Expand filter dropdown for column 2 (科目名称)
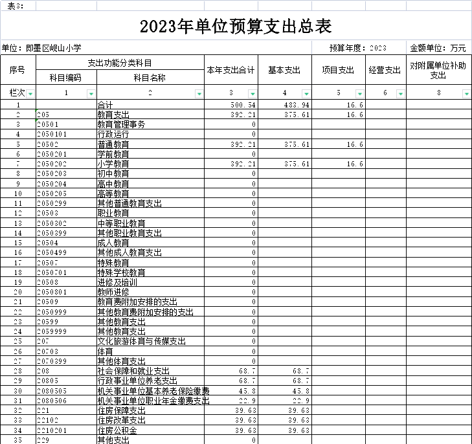 click(199, 94)
